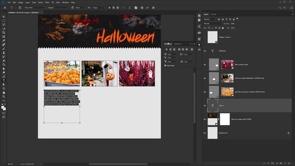The height and width of the screenshot is (166, 295).
Task: Select the Layer 1 text layer
Action: 249,106
